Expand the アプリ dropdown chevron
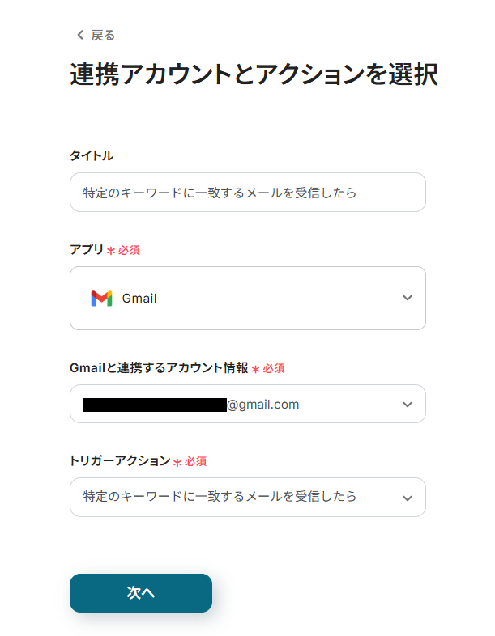 [x=408, y=298]
